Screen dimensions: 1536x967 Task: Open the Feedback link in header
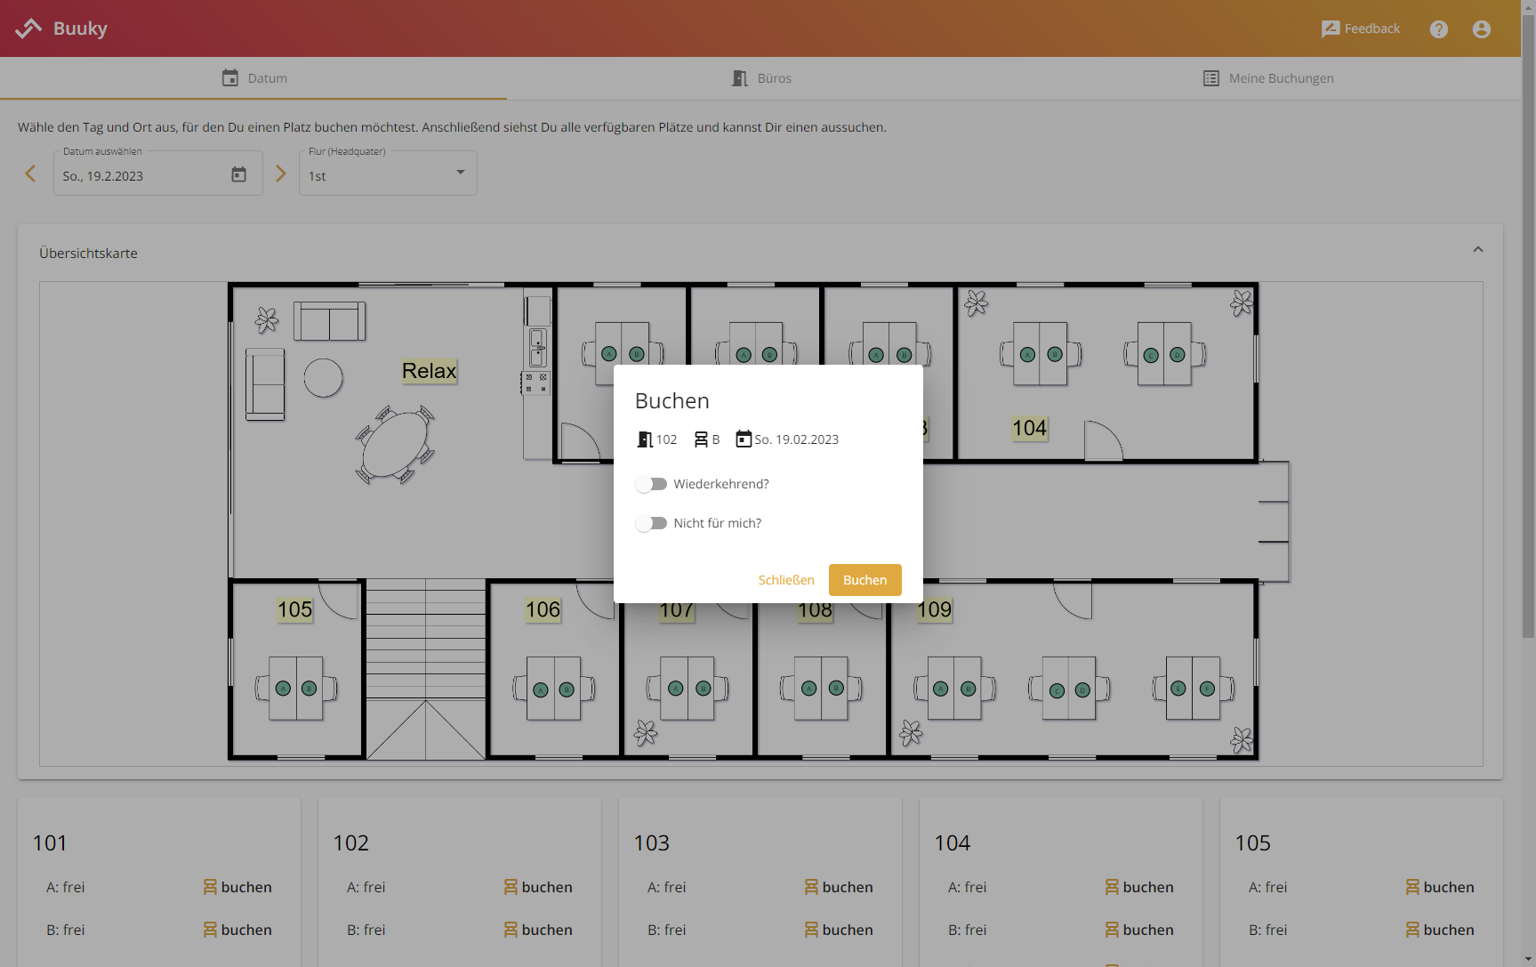(x=1361, y=28)
